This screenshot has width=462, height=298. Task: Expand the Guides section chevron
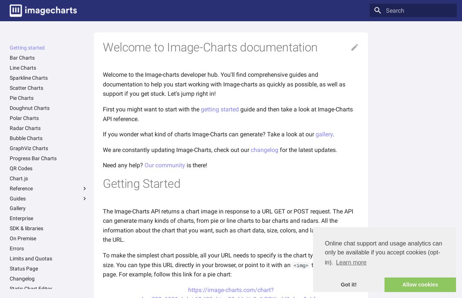point(85,199)
